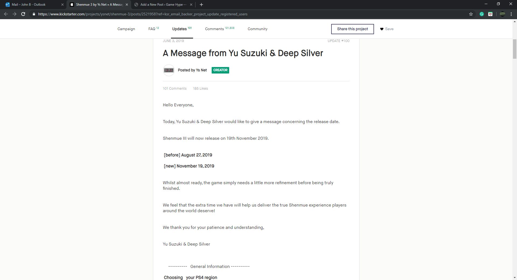Select the Shenmue 3 by Ys Net tab
The height and width of the screenshot is (280, 517).
click(x=99, y=5)
